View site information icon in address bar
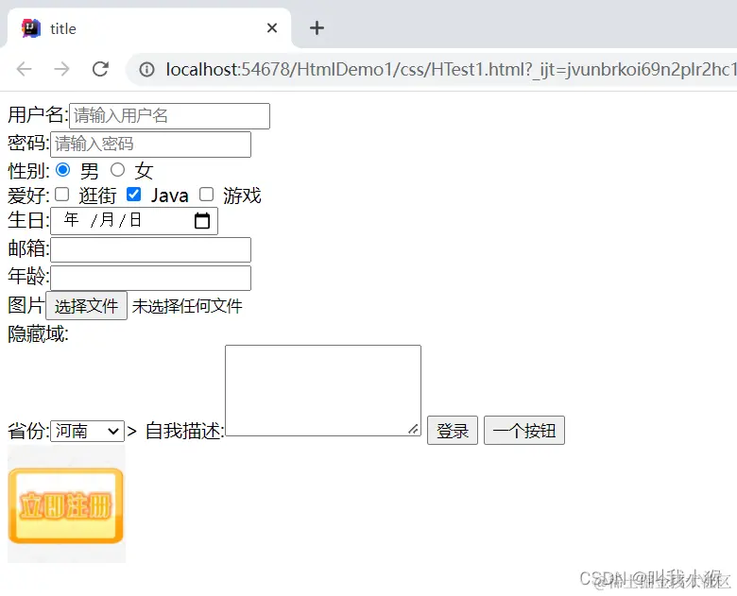 (x=146, y=70)
